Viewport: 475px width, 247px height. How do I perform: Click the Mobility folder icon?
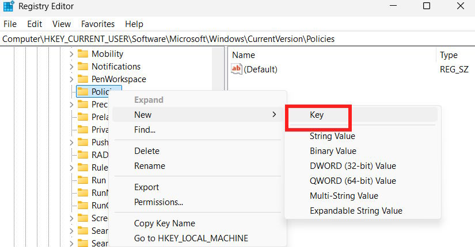click(82, 54)
